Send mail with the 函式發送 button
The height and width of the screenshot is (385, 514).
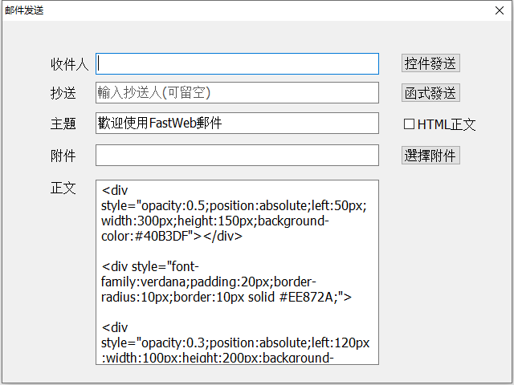tap(430, 93)
